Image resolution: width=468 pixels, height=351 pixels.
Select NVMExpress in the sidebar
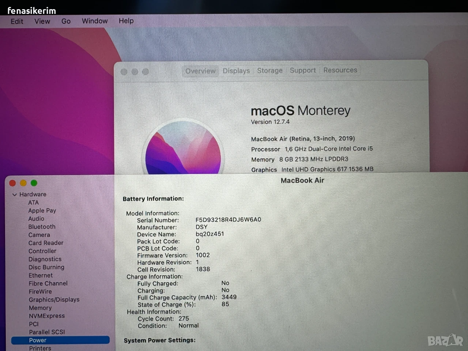(47, 316)
